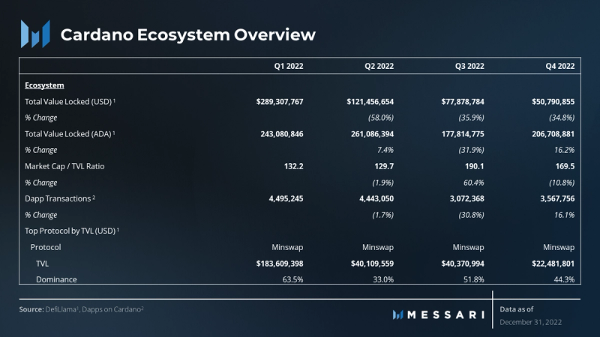Select the Q1 2022 column header

[x=289, y=66]
